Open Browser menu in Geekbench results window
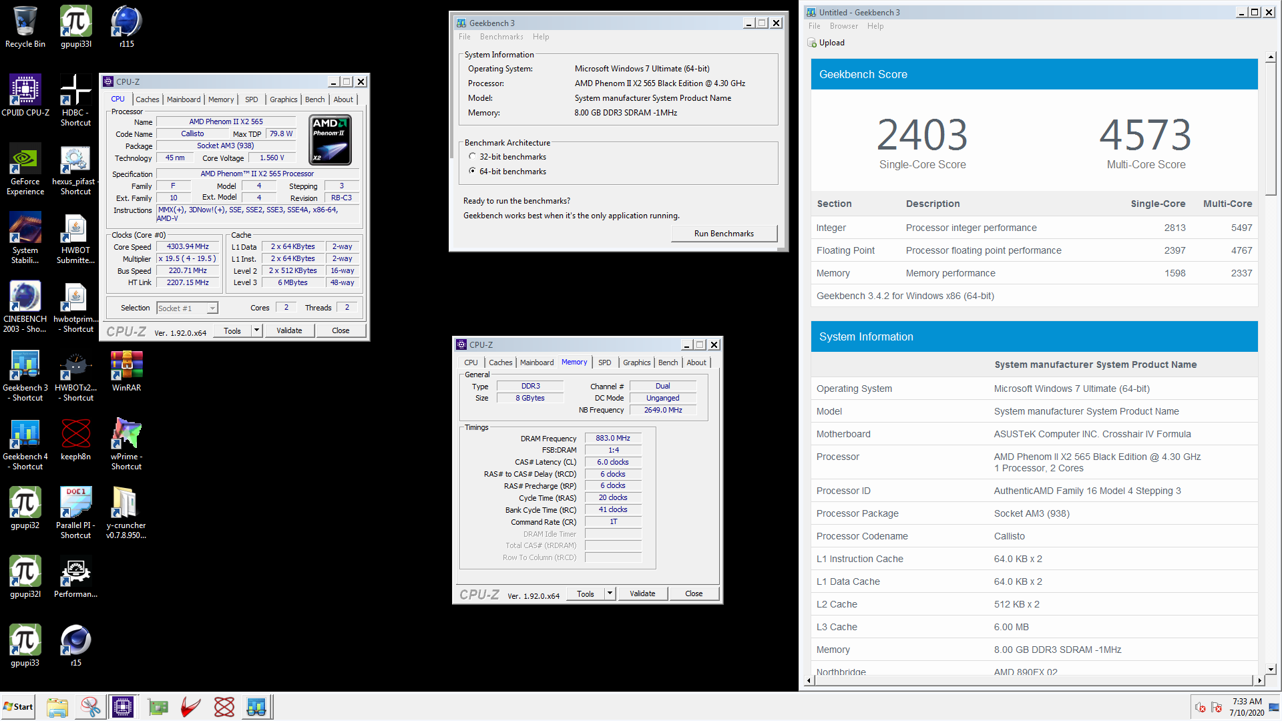The width and height of the screenshot is (1282, 721). [843, 26]
